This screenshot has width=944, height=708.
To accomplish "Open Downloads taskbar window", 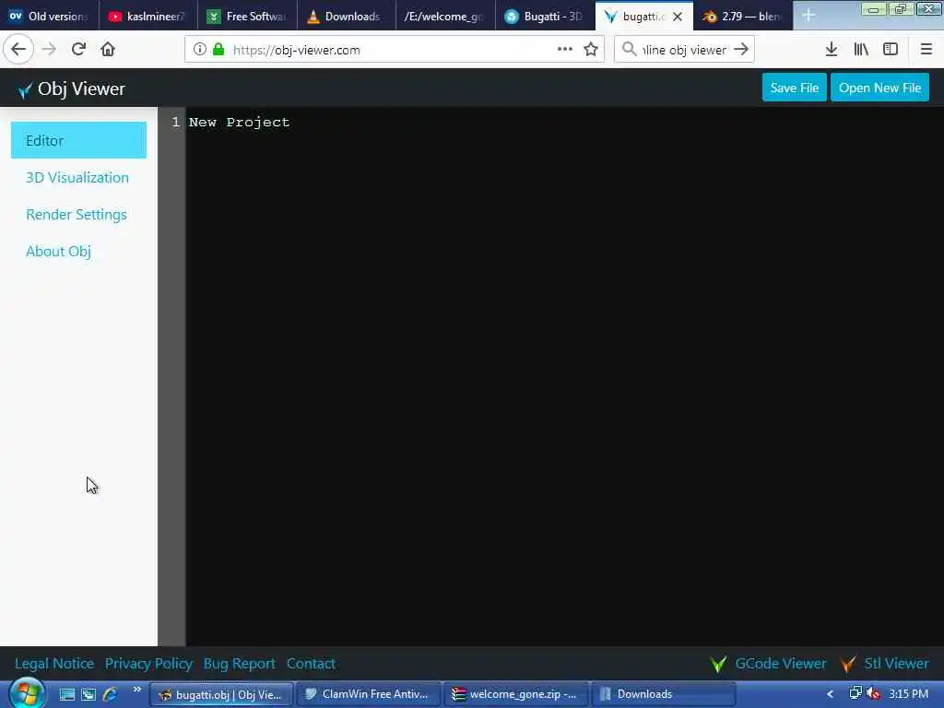I will 663,694.
